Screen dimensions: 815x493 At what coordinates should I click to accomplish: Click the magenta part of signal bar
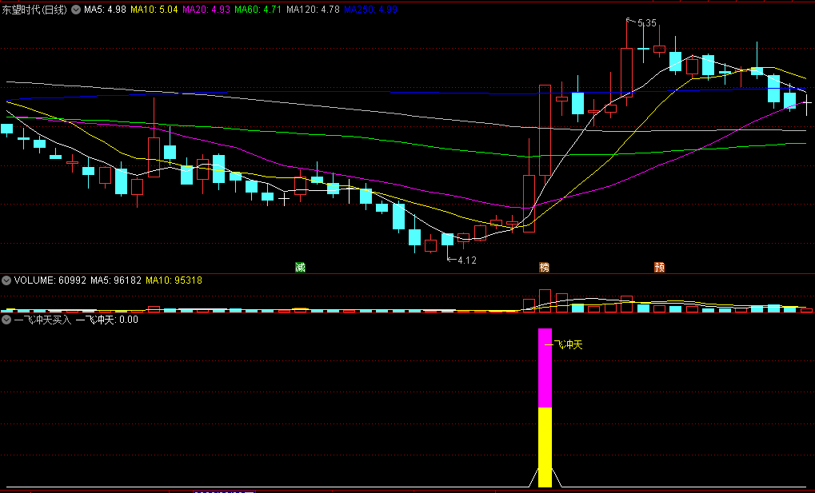coord(545,368)
